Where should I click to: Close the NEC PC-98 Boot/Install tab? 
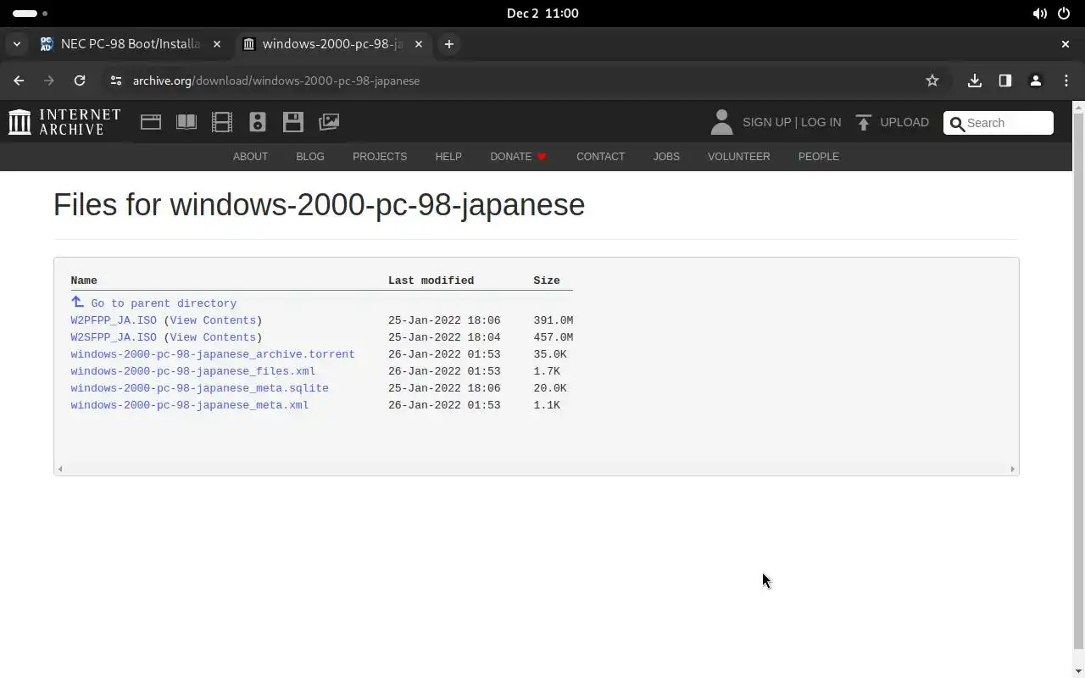[x=217, y=44]
